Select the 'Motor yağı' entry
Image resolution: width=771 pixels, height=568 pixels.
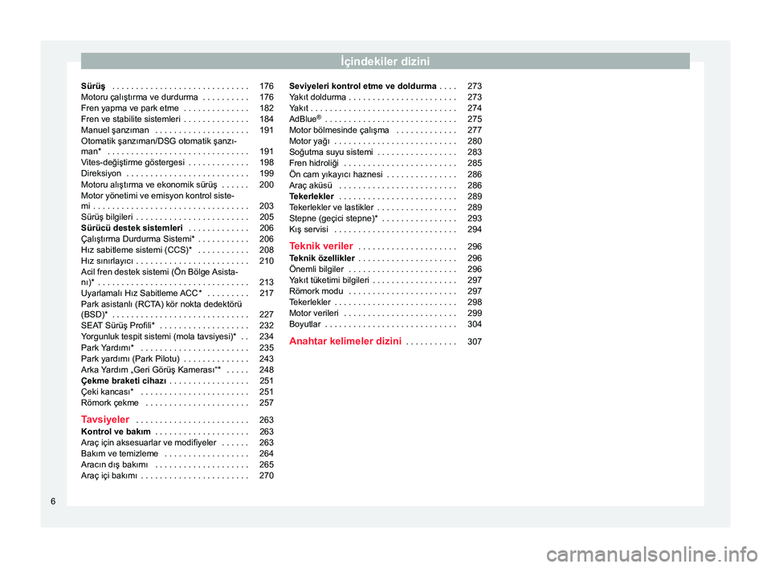[x=385, y=141]
